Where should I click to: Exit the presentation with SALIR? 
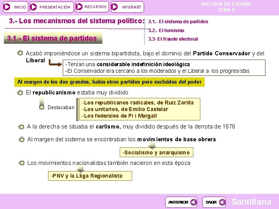(214, 202)
